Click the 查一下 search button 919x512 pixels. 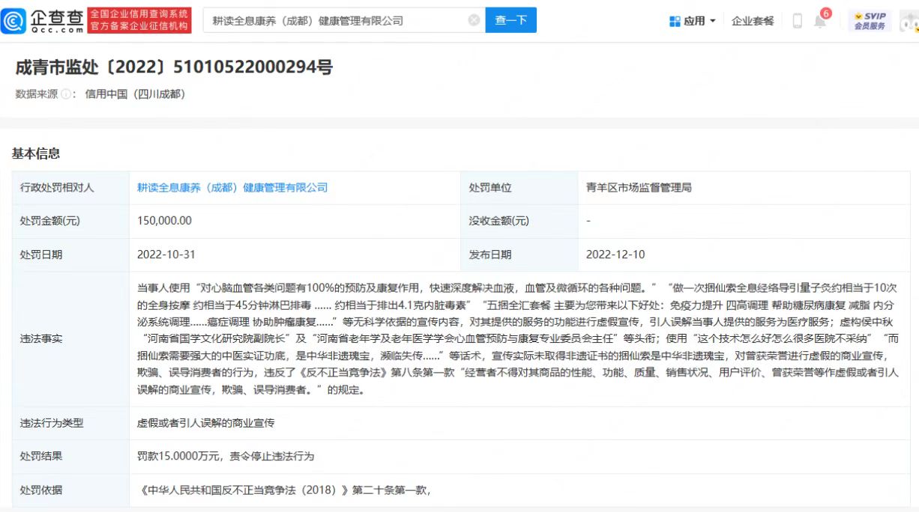pyautogui.click(x=511, y=20)
